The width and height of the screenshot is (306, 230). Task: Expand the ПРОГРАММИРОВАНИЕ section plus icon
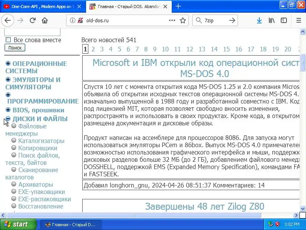(x=8, y=95)
